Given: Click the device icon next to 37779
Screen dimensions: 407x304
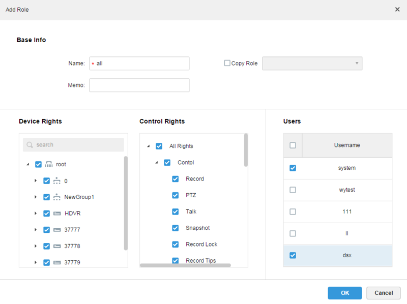Looking at the screenshot, I should [57, 262].
